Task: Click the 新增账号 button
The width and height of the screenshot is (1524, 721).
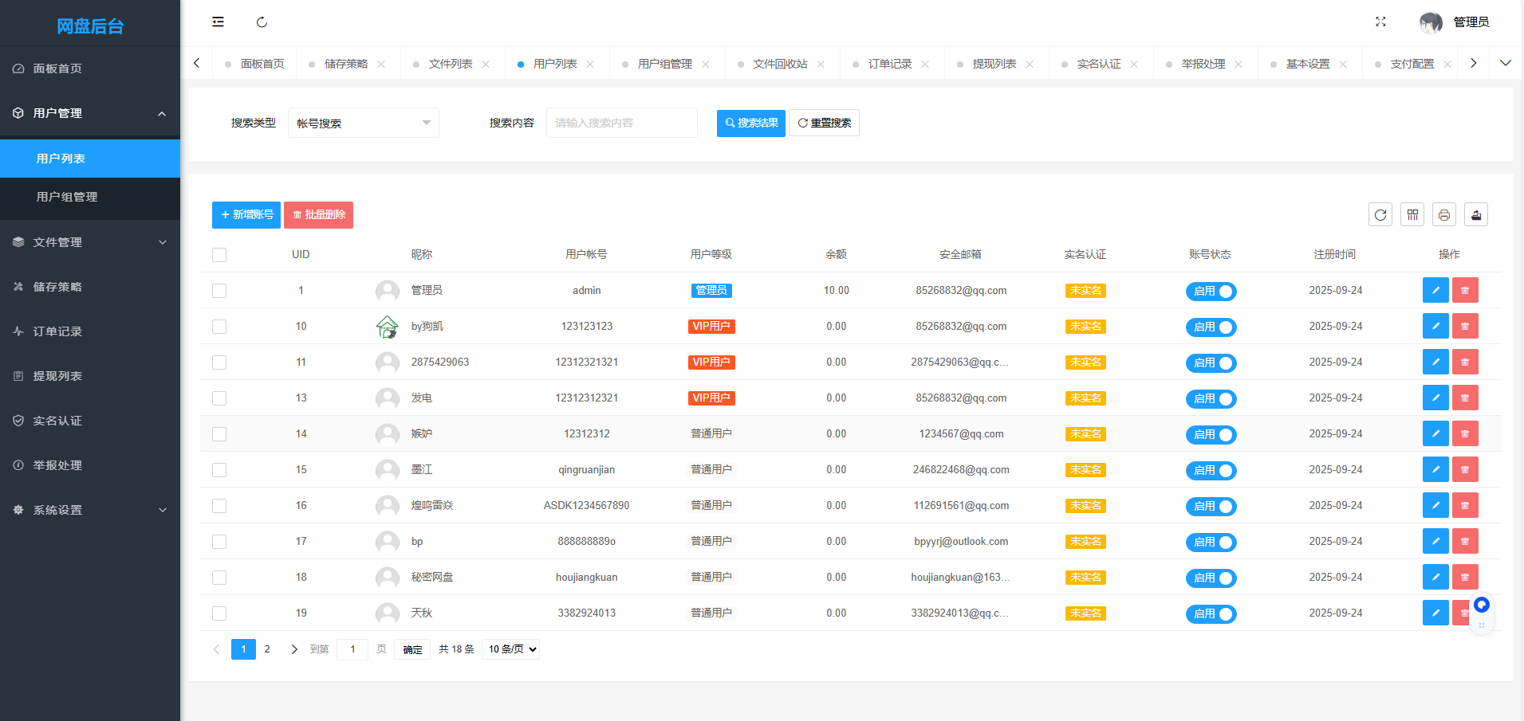Action: click(246, 214)
